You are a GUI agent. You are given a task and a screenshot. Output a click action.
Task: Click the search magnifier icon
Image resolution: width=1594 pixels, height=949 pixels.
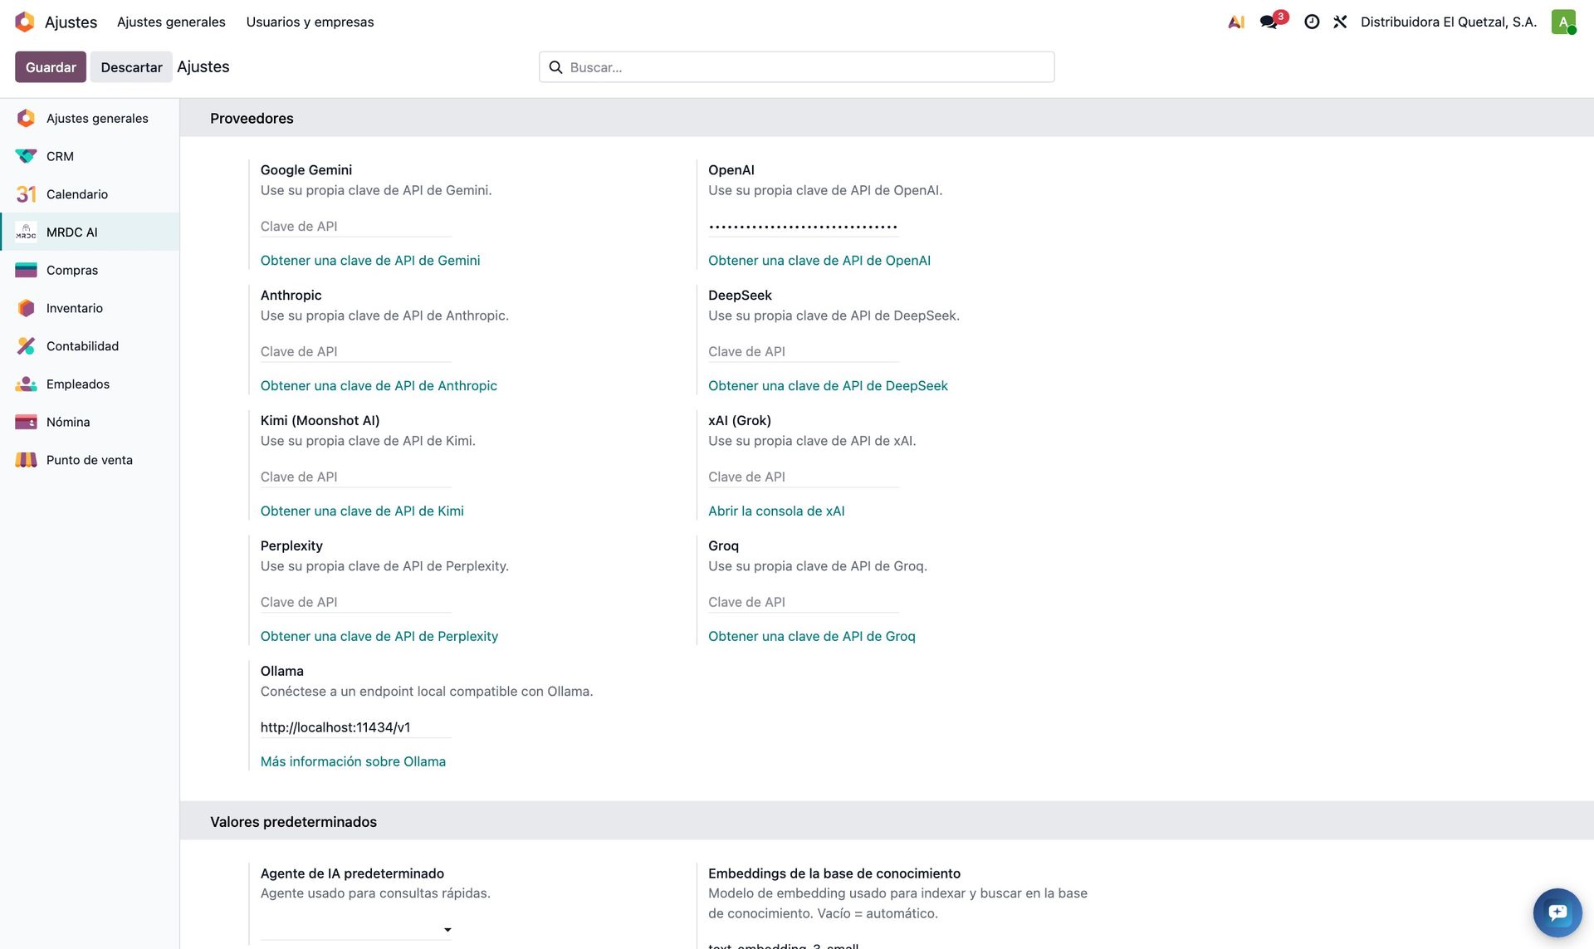[x=555, y=67]
